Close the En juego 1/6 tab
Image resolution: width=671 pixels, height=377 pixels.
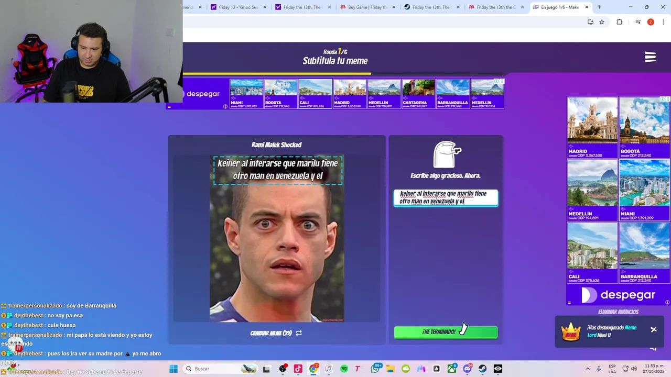click(x=587, y=7)
